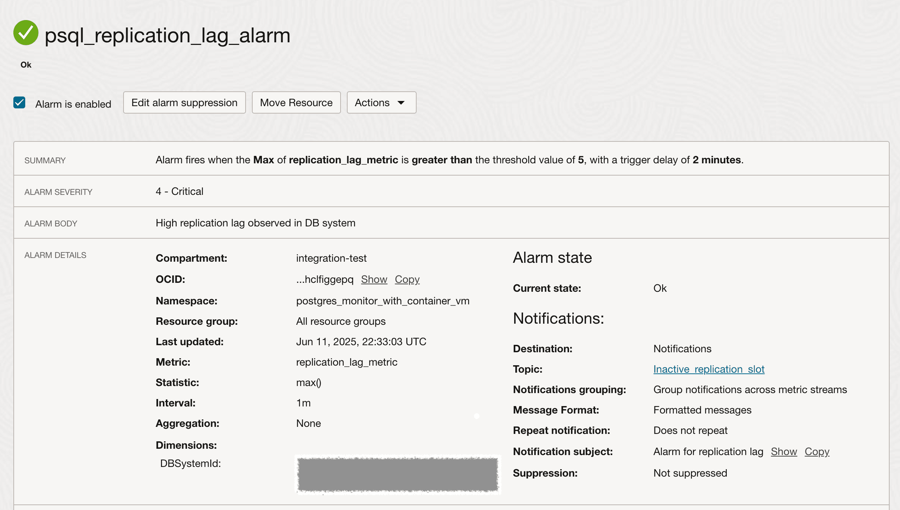Image resolution: width=900 pixels, height=510 pixels.
Task: Click the replication_lag_metric value in Metric row
Action: [346, 362]
